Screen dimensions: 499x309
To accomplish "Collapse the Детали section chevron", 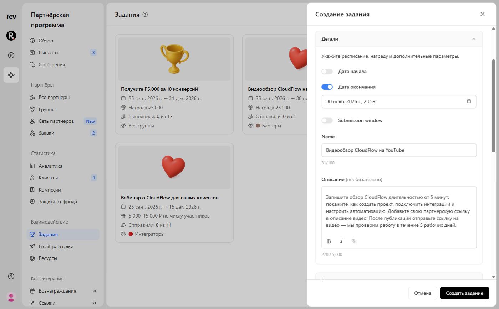I will (474, 39).
